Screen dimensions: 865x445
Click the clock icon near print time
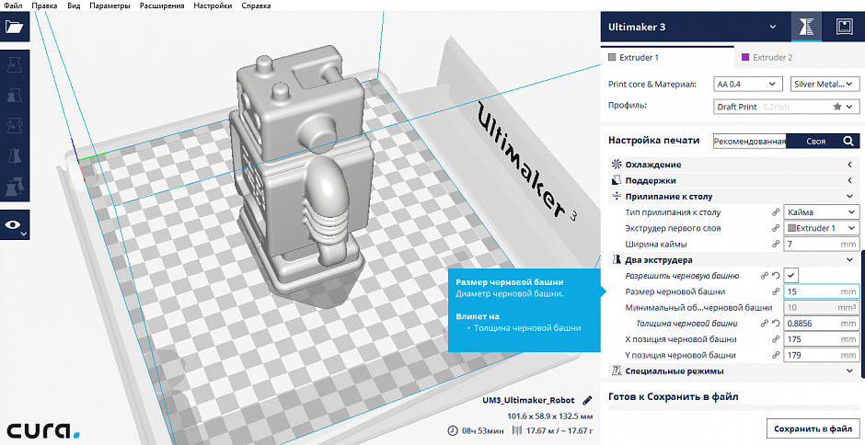coord(453,430)
